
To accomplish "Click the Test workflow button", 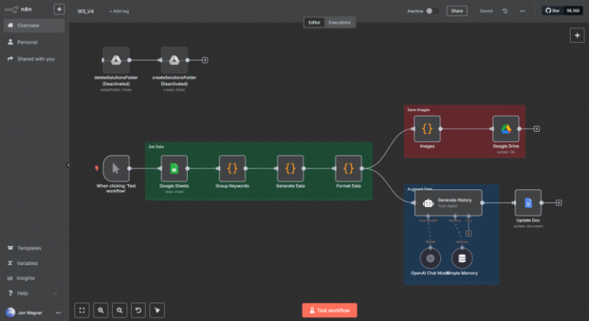I will 329,310.
